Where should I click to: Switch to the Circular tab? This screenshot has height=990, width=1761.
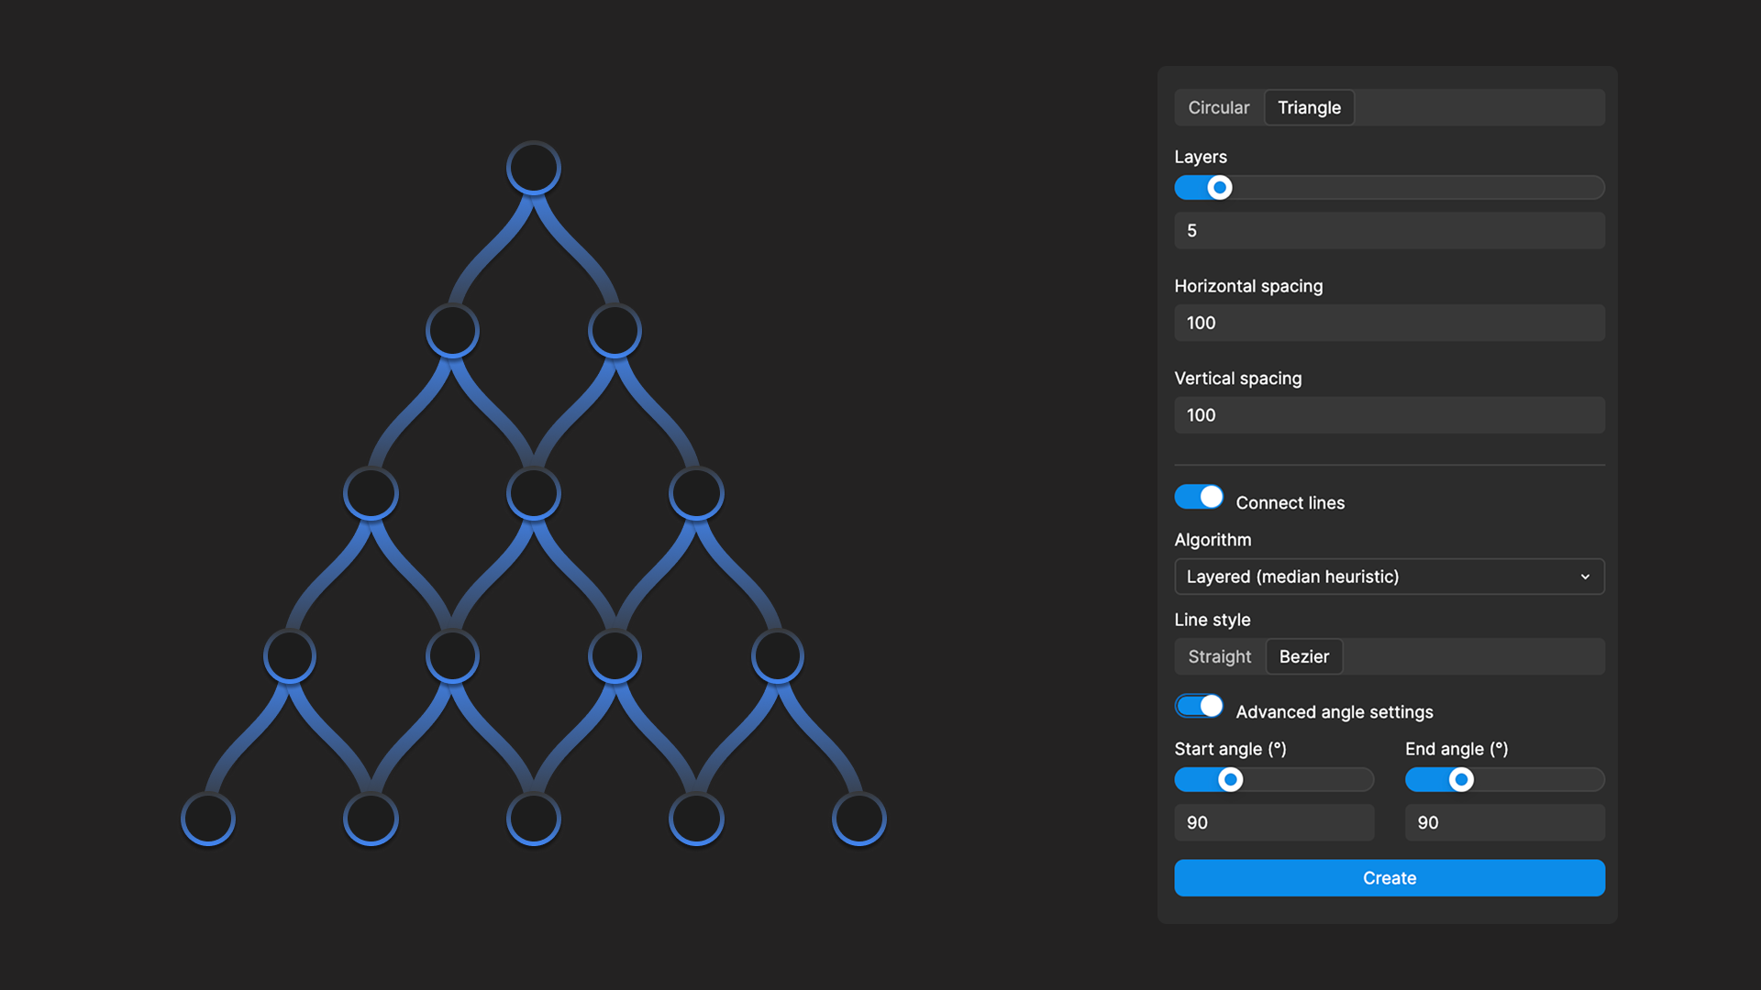coord(1219,107)
